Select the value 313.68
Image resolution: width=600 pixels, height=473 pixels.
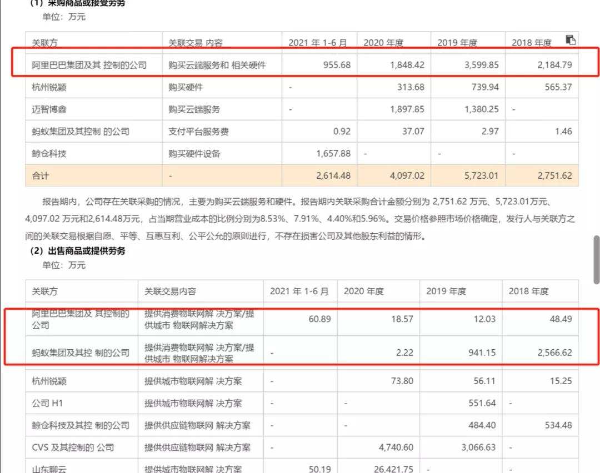(x=411, y=87)
